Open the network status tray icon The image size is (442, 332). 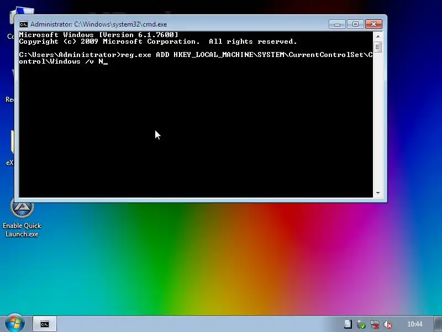375,324
